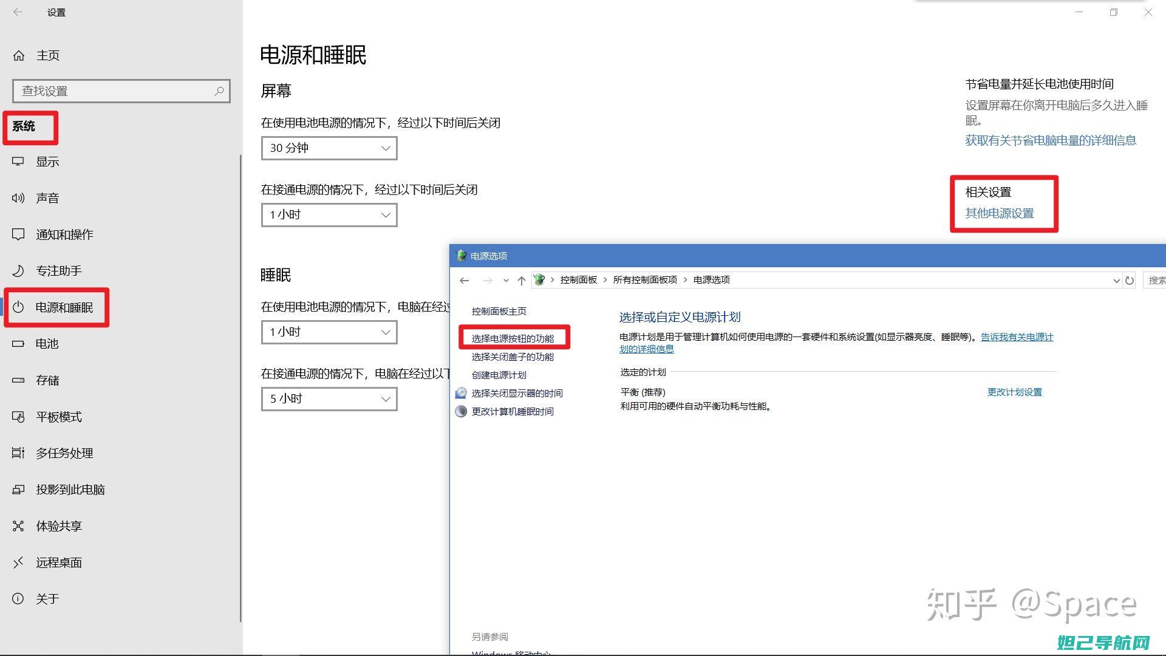Select the 存储 storage icon
This screenshot has height=656, width=1166.
pos(18,380)
